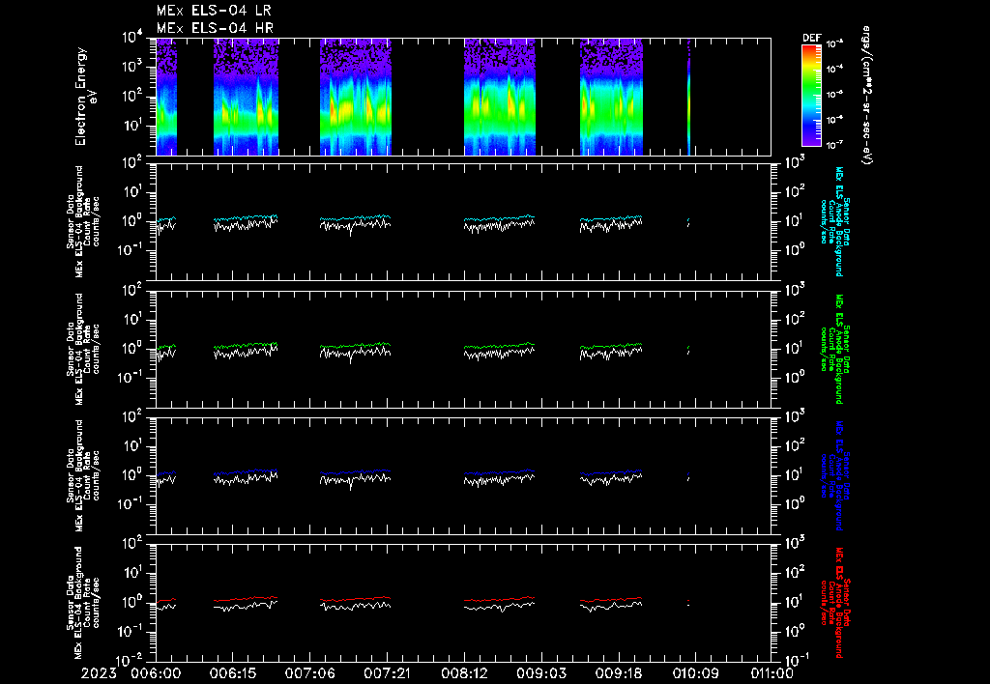
Task: Select the 006:15 time axis label
Action: pyautogui.click(x=232, y=673)
